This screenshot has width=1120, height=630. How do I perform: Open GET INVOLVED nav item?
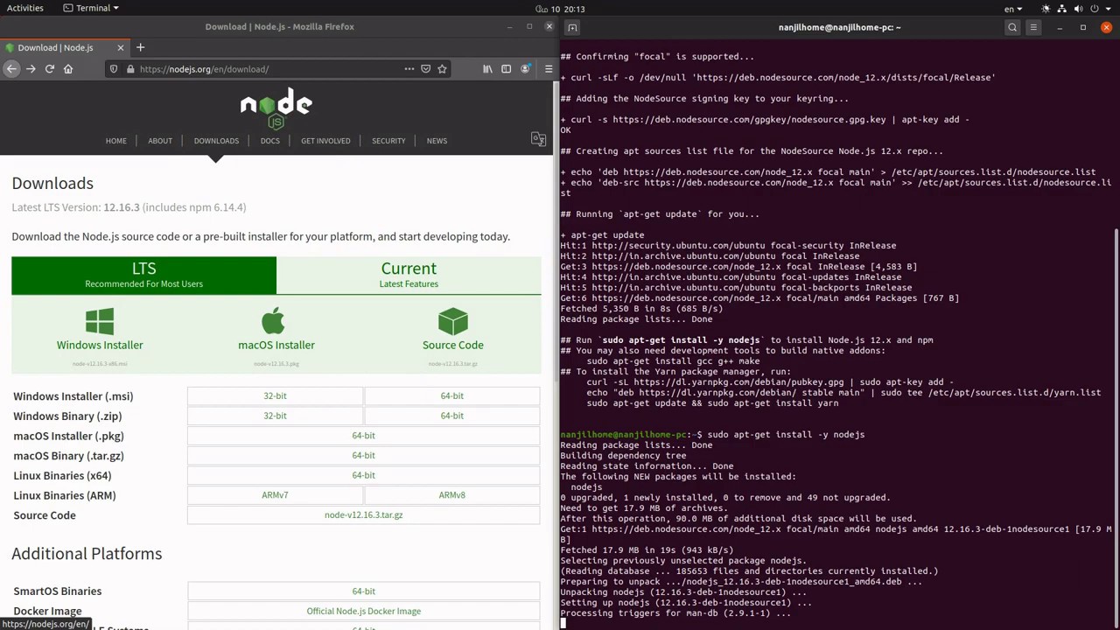tap(325, 141)
